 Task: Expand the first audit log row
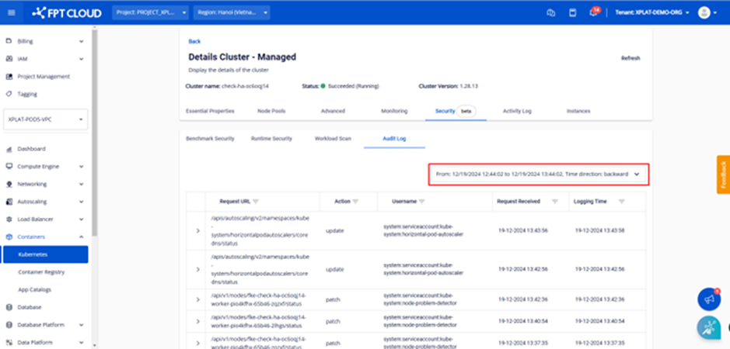[x=197, y=230]
